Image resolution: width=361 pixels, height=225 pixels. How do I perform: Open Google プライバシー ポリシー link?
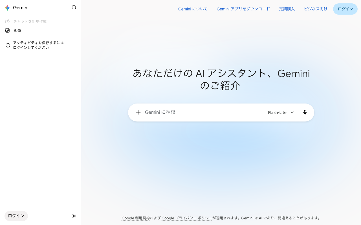[x=187, y=218]
